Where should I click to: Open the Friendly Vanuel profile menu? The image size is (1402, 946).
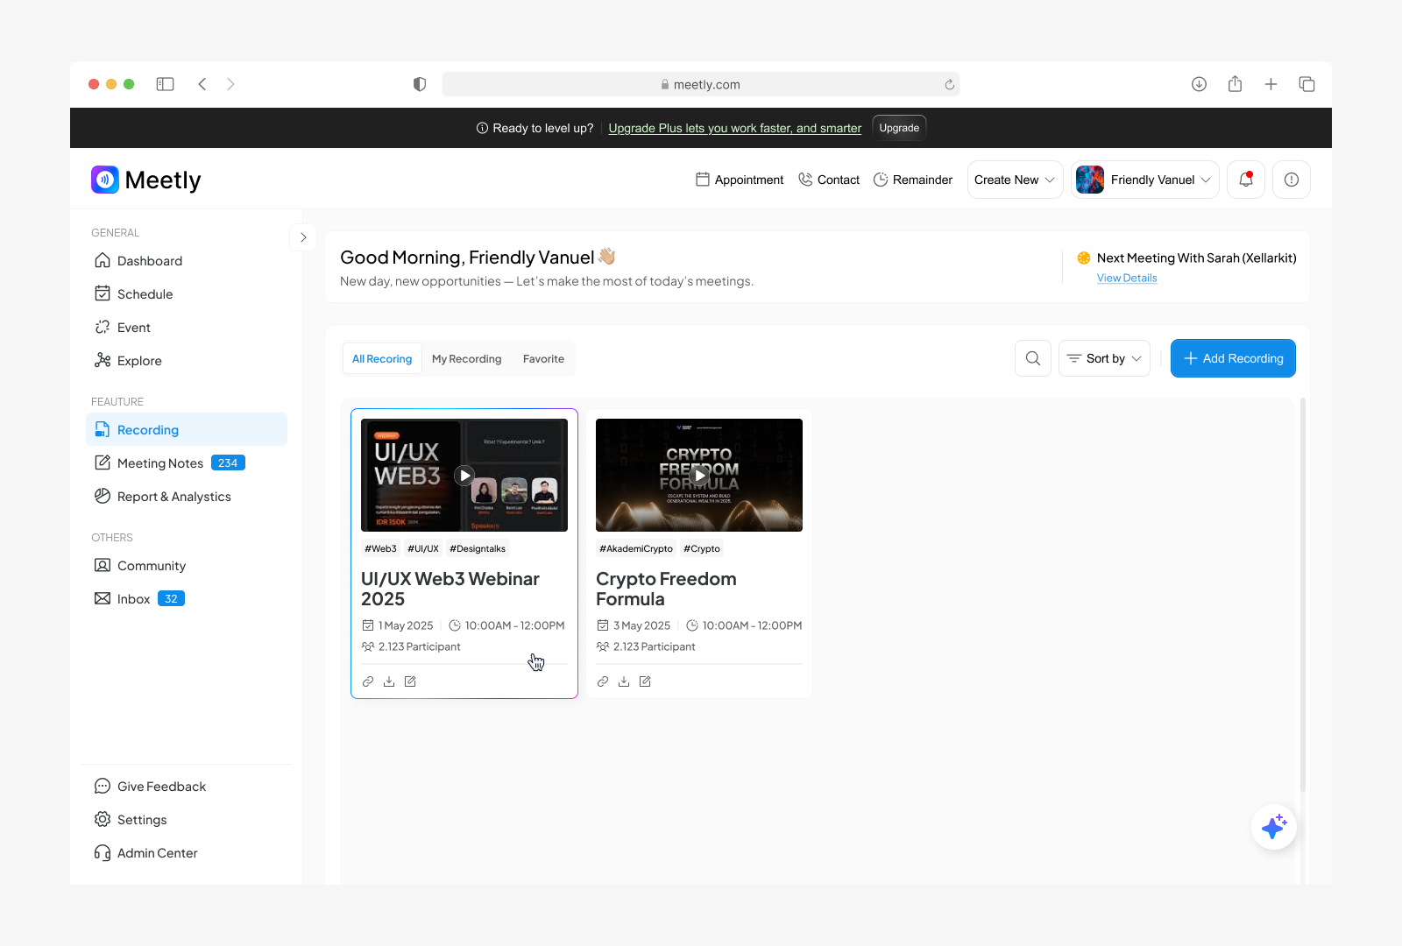tap(1144, 180)
